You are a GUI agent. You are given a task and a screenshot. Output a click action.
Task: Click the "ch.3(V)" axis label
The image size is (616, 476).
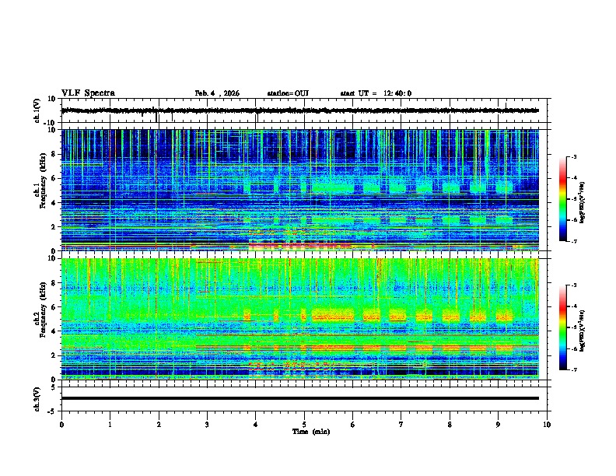[37, 399]
